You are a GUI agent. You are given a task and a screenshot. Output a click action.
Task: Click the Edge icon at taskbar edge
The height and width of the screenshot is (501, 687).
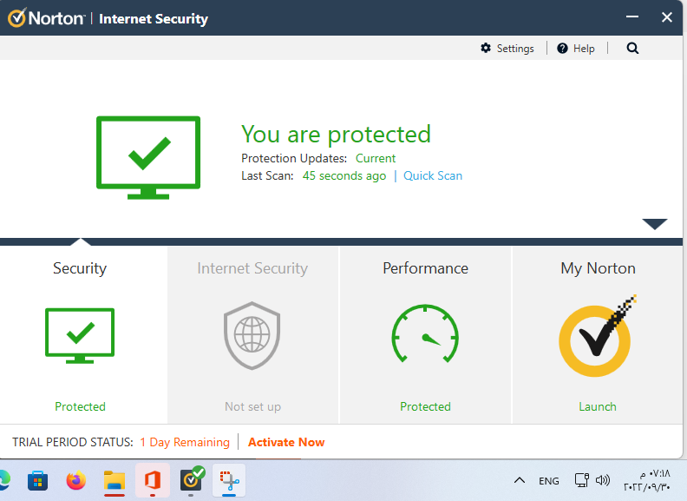coord(5,480)
